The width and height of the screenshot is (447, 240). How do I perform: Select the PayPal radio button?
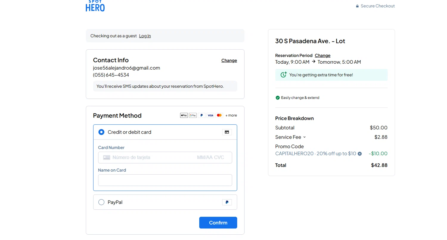(x=101, y=202)
